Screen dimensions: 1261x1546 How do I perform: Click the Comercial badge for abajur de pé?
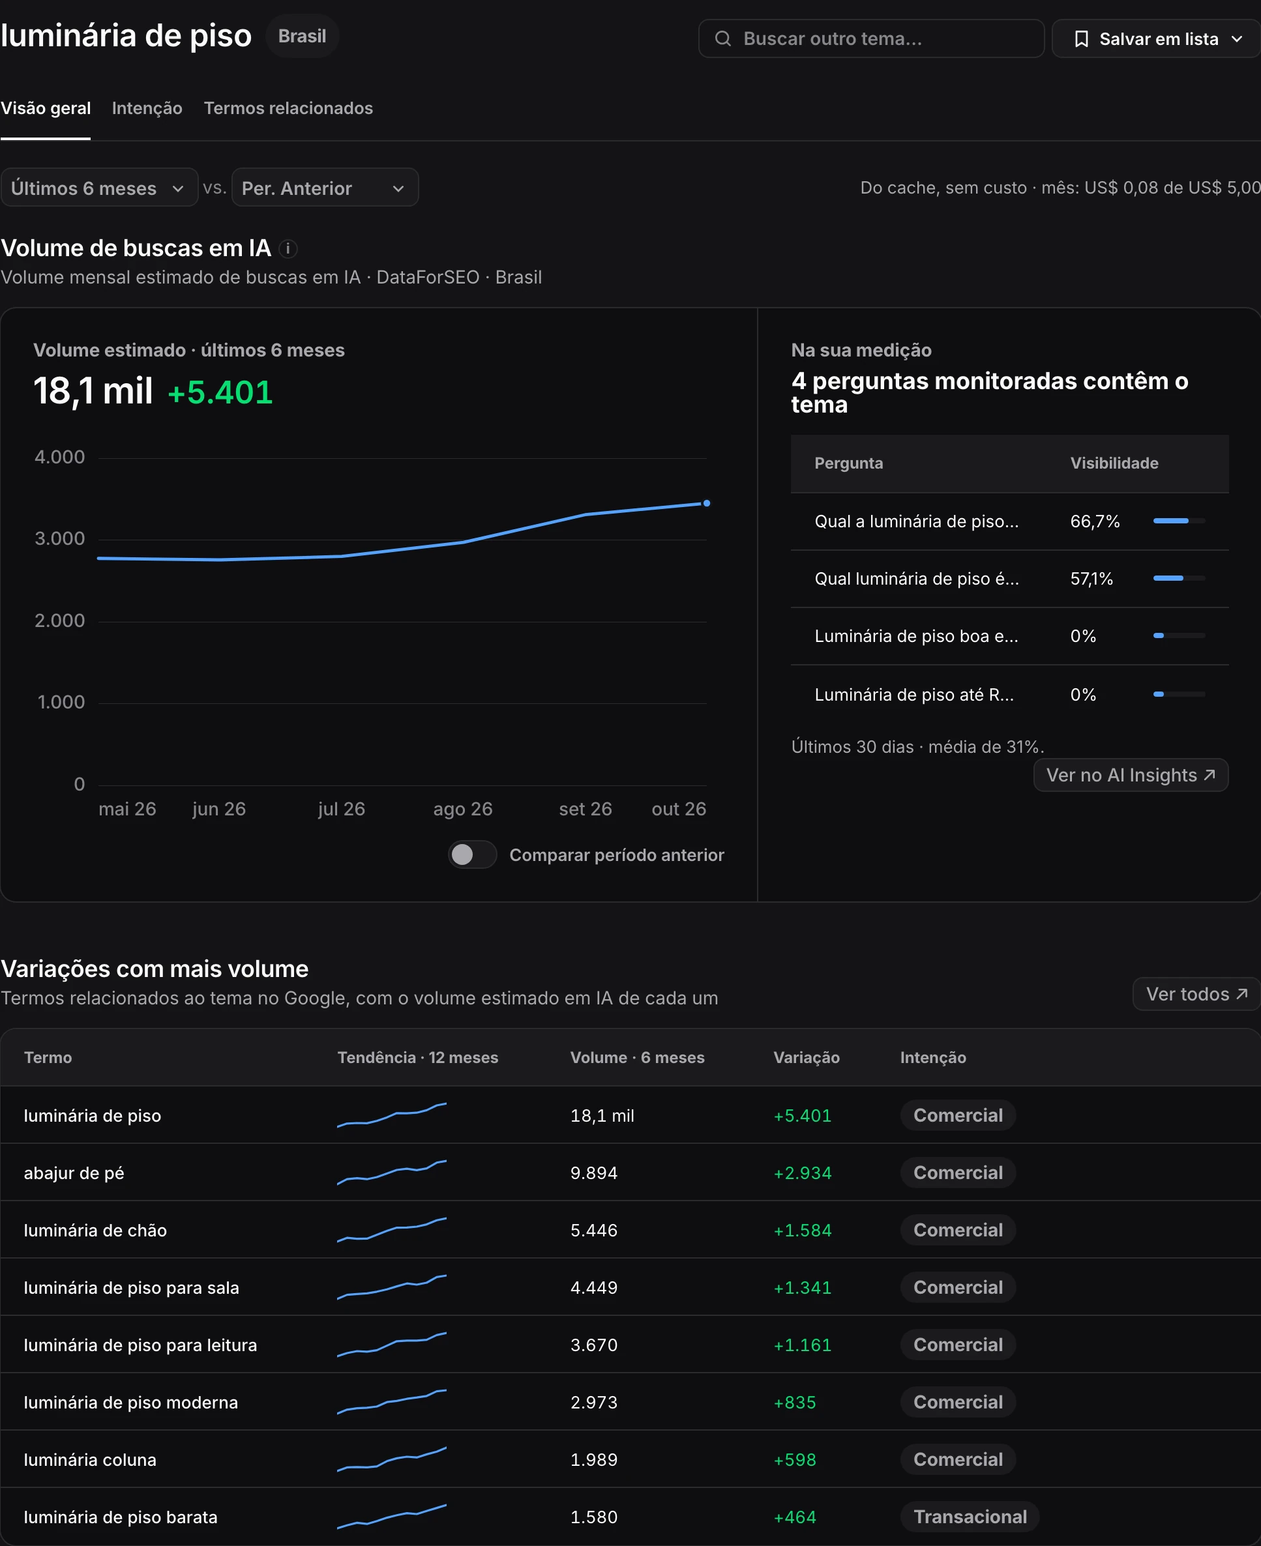[958, 1173]
